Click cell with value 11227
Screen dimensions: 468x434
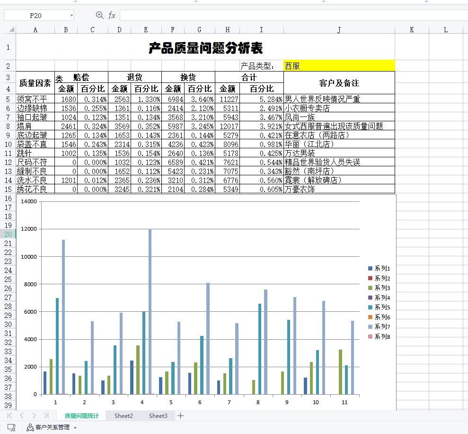pyautogui.click(x=227, y=99)
